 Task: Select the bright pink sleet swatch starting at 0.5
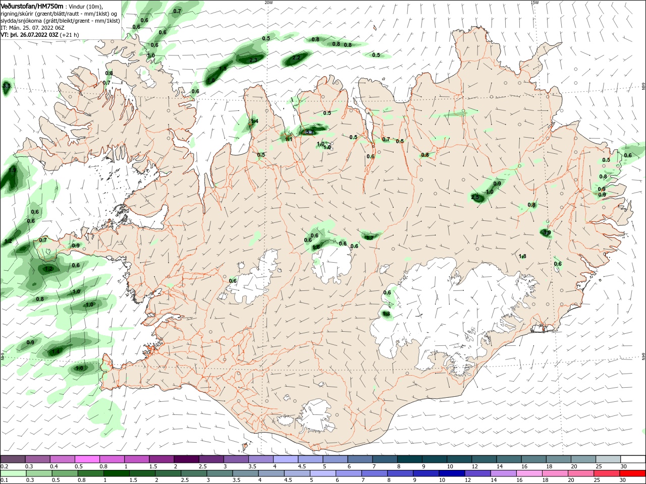pos(87,459)
